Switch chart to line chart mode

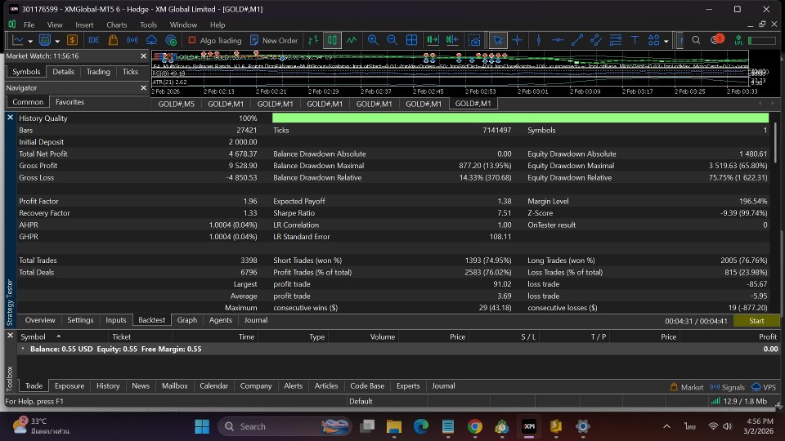(352, 40)
